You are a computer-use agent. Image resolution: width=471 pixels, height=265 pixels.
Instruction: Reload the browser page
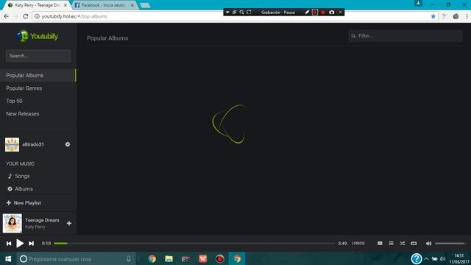pyautogui.click(x=26, y=16)
